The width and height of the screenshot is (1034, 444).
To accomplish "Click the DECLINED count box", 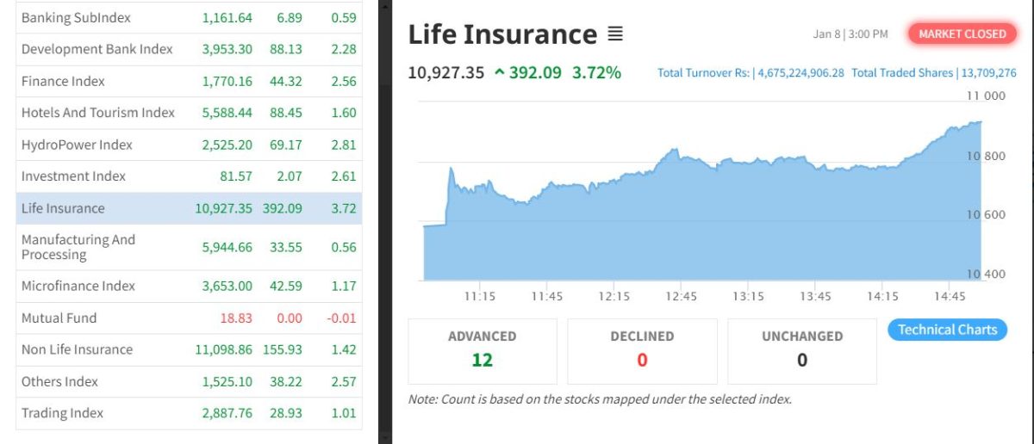I will coord(642,351).
